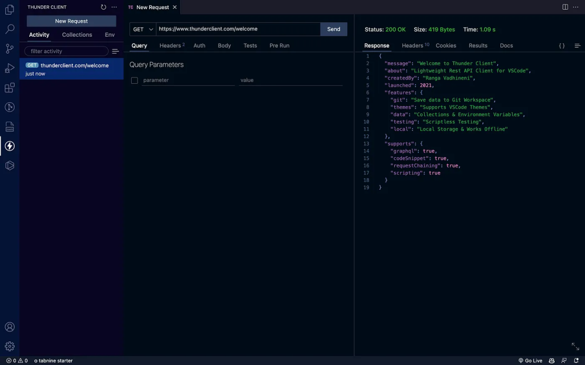The width and height of the screenshot is (585, 365).
Task: Click Go Live in the status bar
Action: point(530,360)
